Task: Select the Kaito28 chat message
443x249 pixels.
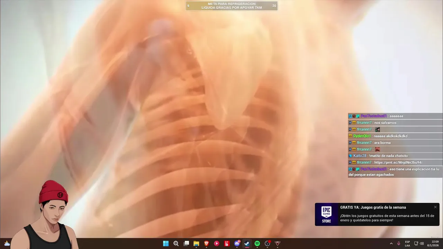Action: (395, 156)
